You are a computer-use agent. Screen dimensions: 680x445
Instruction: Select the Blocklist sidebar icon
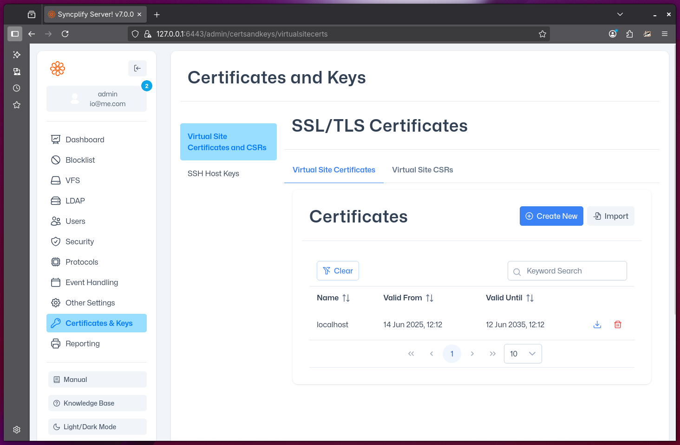pos(56,160)
